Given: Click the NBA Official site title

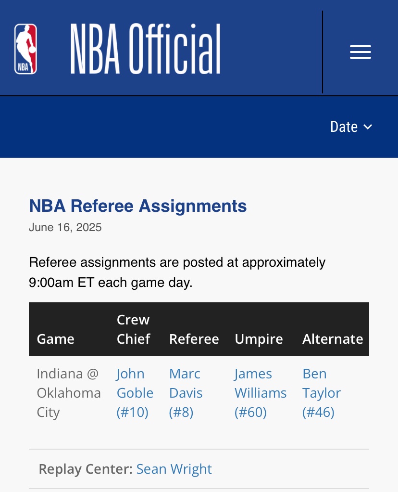Looking at the screenshot, I should click(146, 49).
